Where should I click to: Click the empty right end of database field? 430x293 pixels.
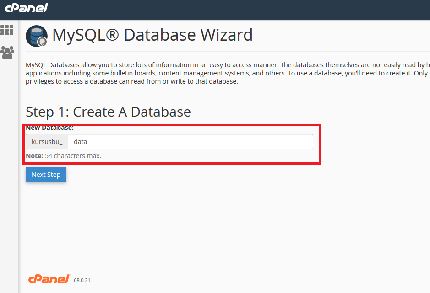293,142
